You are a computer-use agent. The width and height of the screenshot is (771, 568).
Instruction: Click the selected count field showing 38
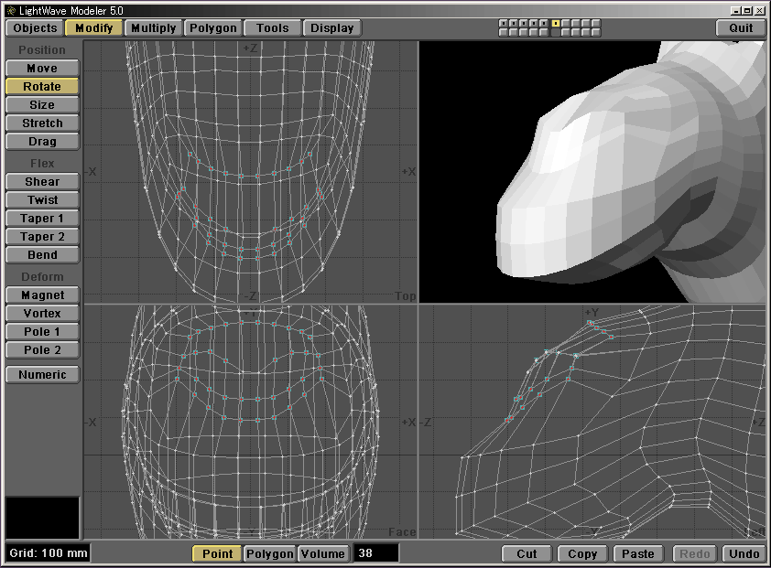375,553
